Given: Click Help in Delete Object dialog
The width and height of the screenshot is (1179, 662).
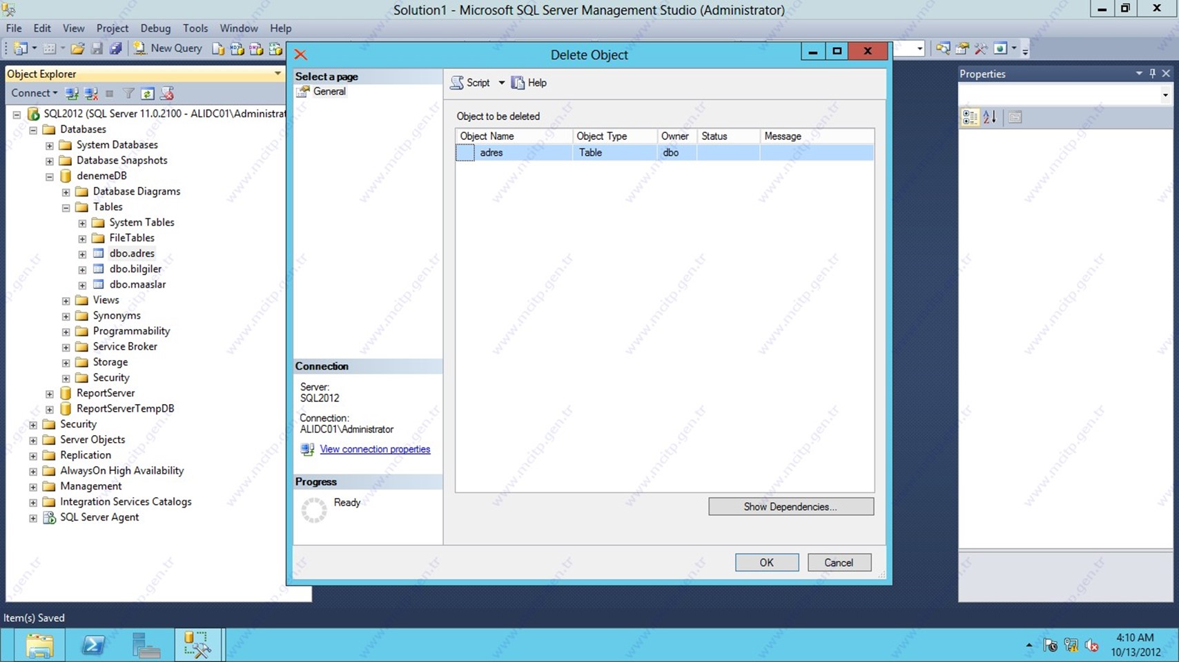Looking at the screenshot, I should click(x=529, y=83).
